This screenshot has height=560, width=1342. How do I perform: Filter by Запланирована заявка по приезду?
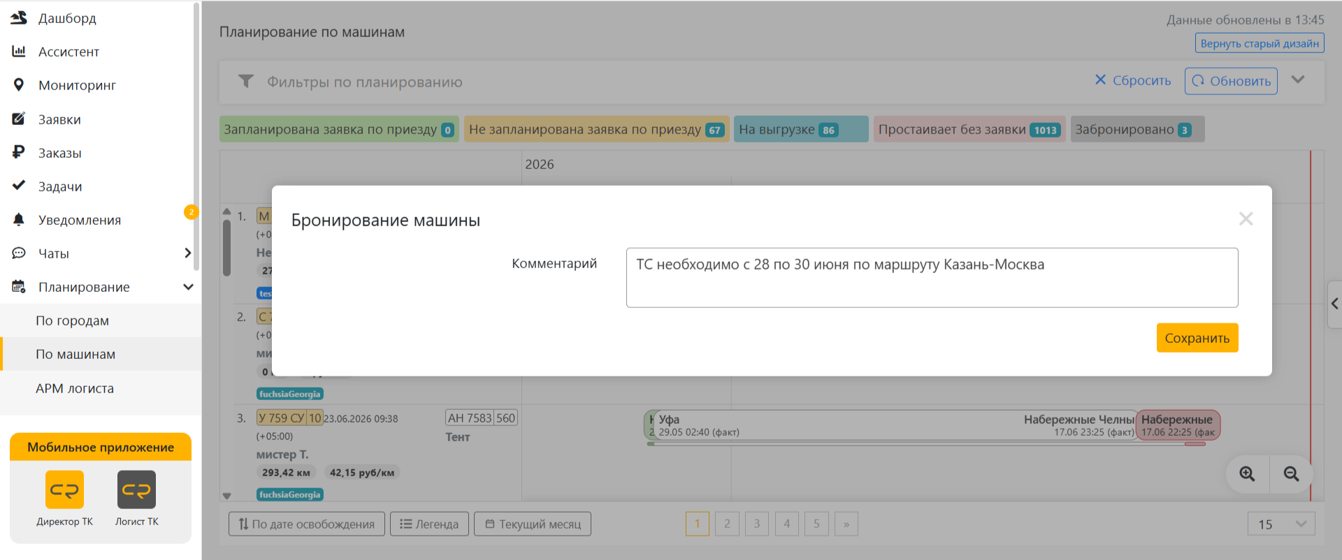339,129
